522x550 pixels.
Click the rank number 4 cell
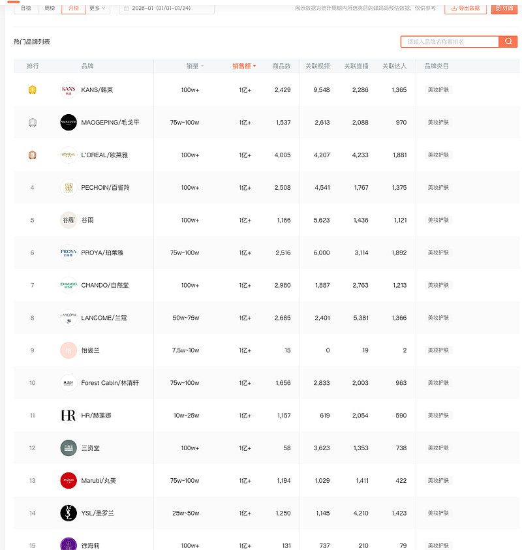[x=32, y=188]
